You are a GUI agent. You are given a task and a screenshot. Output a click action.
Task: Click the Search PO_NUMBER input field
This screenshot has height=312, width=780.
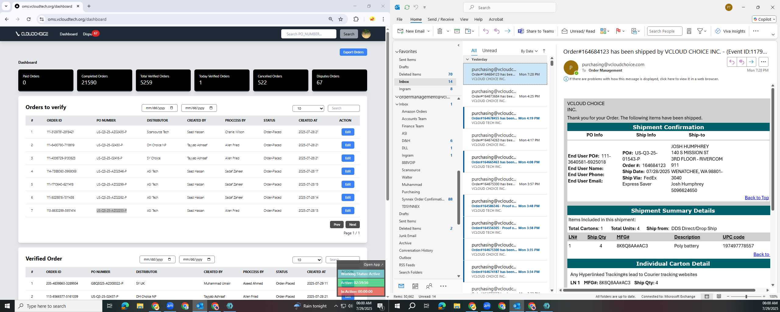click(x=309, y=34)
